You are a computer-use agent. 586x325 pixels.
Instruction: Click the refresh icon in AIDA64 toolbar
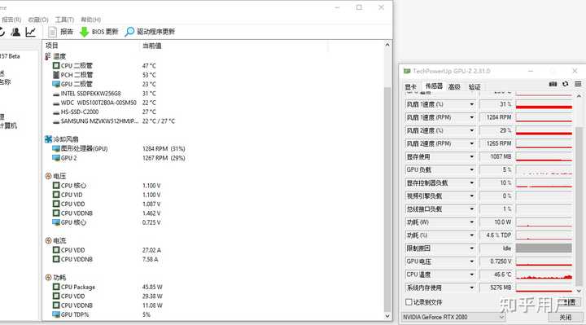click(2, 32)
